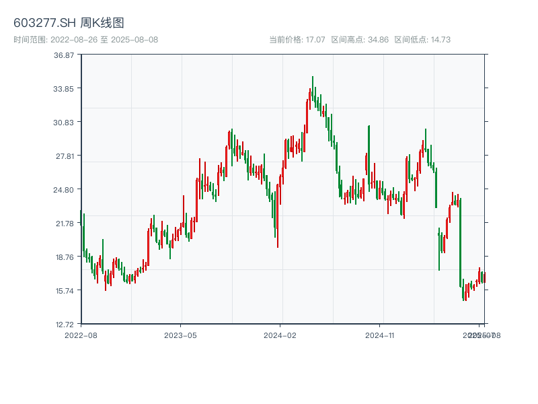Click the 2022-08 x-axis date label

click(81, 335)
